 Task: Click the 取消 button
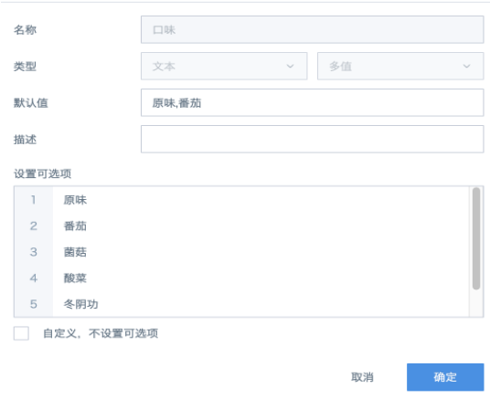pos(362,377)
